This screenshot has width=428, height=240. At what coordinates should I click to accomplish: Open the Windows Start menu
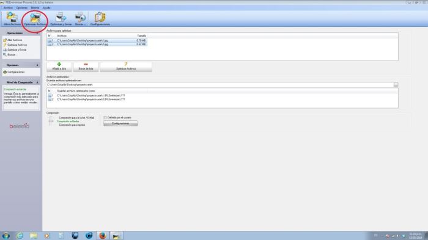point(6,235)
